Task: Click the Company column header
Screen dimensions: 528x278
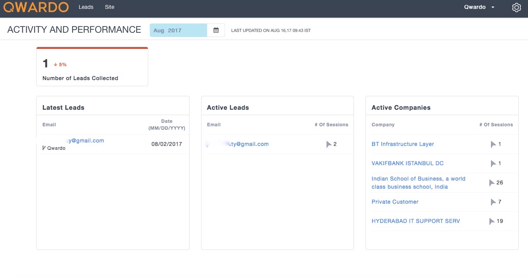Action: 383,125
